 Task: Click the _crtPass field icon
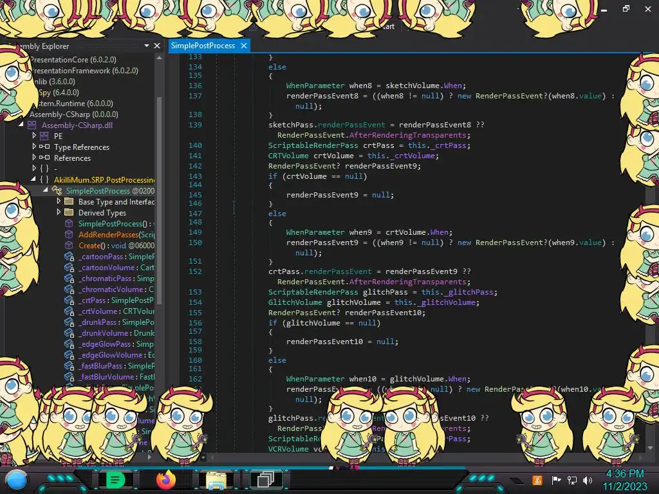coord(70,300)
